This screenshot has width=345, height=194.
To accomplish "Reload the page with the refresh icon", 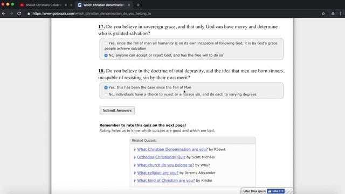I will click(x=19, y=13).
